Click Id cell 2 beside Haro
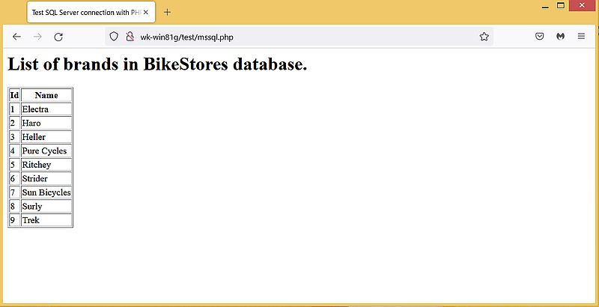The height and width of the screenshot is (307, 599). (14, 123)
